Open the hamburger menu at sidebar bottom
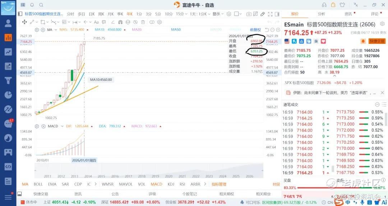Viewport: 388px width, 206px height. (8, 197)
